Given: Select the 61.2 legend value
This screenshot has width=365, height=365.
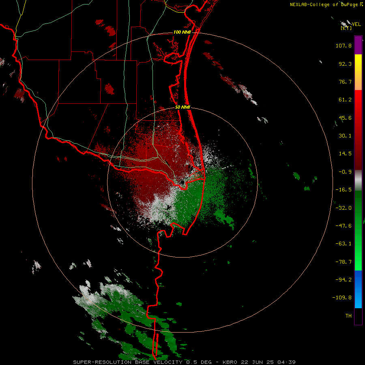Looking at the screenshot, I should point(345,100).
